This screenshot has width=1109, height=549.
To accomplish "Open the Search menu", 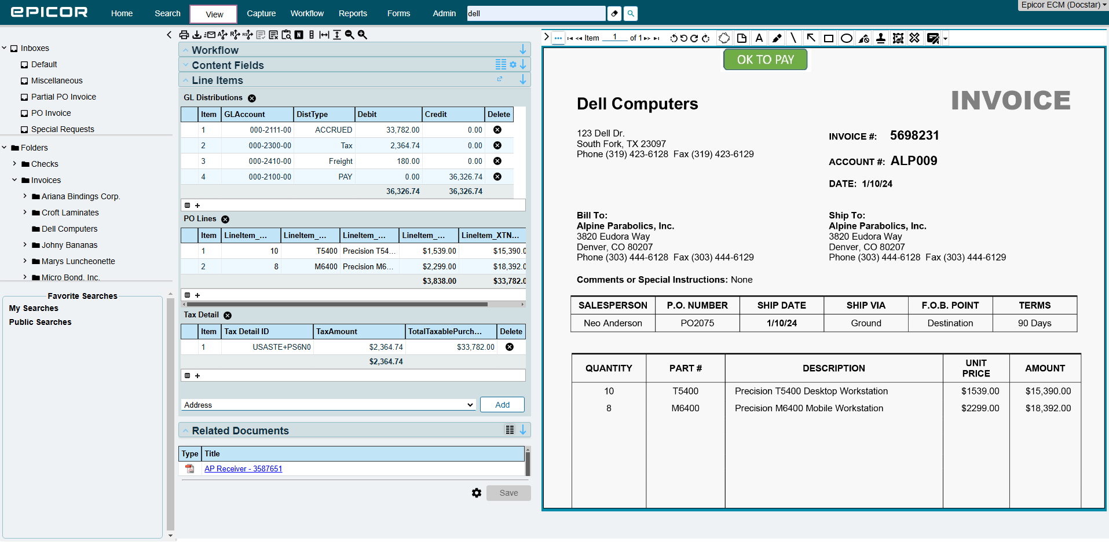I will 167,13.
